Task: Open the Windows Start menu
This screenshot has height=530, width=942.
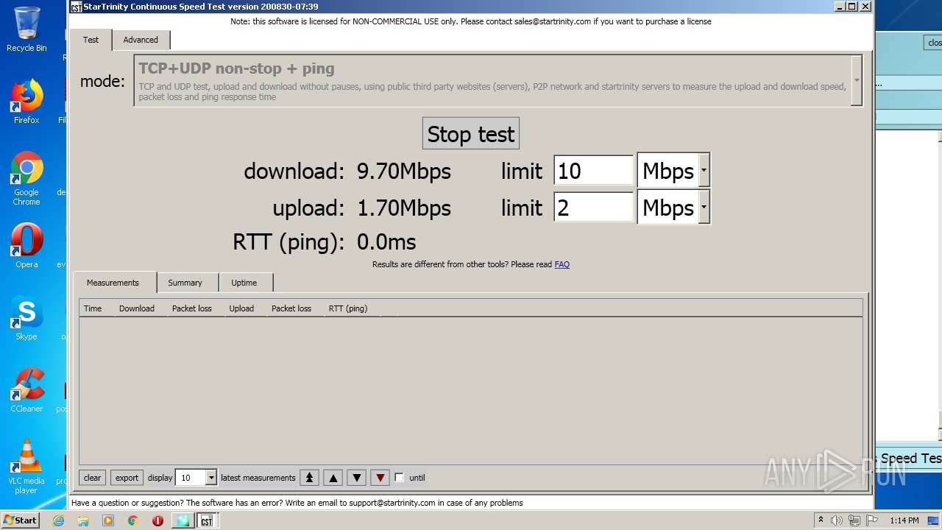Action: coord(21,520)
